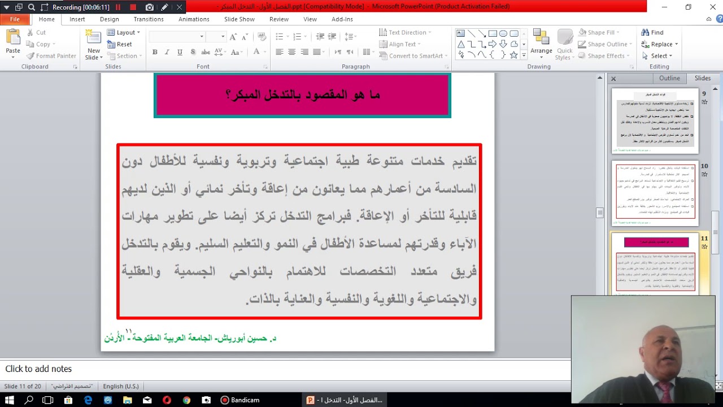This screenshot has height=407, width=723.
Task: Toggle Bold formatting
Action: click(155, 52)
